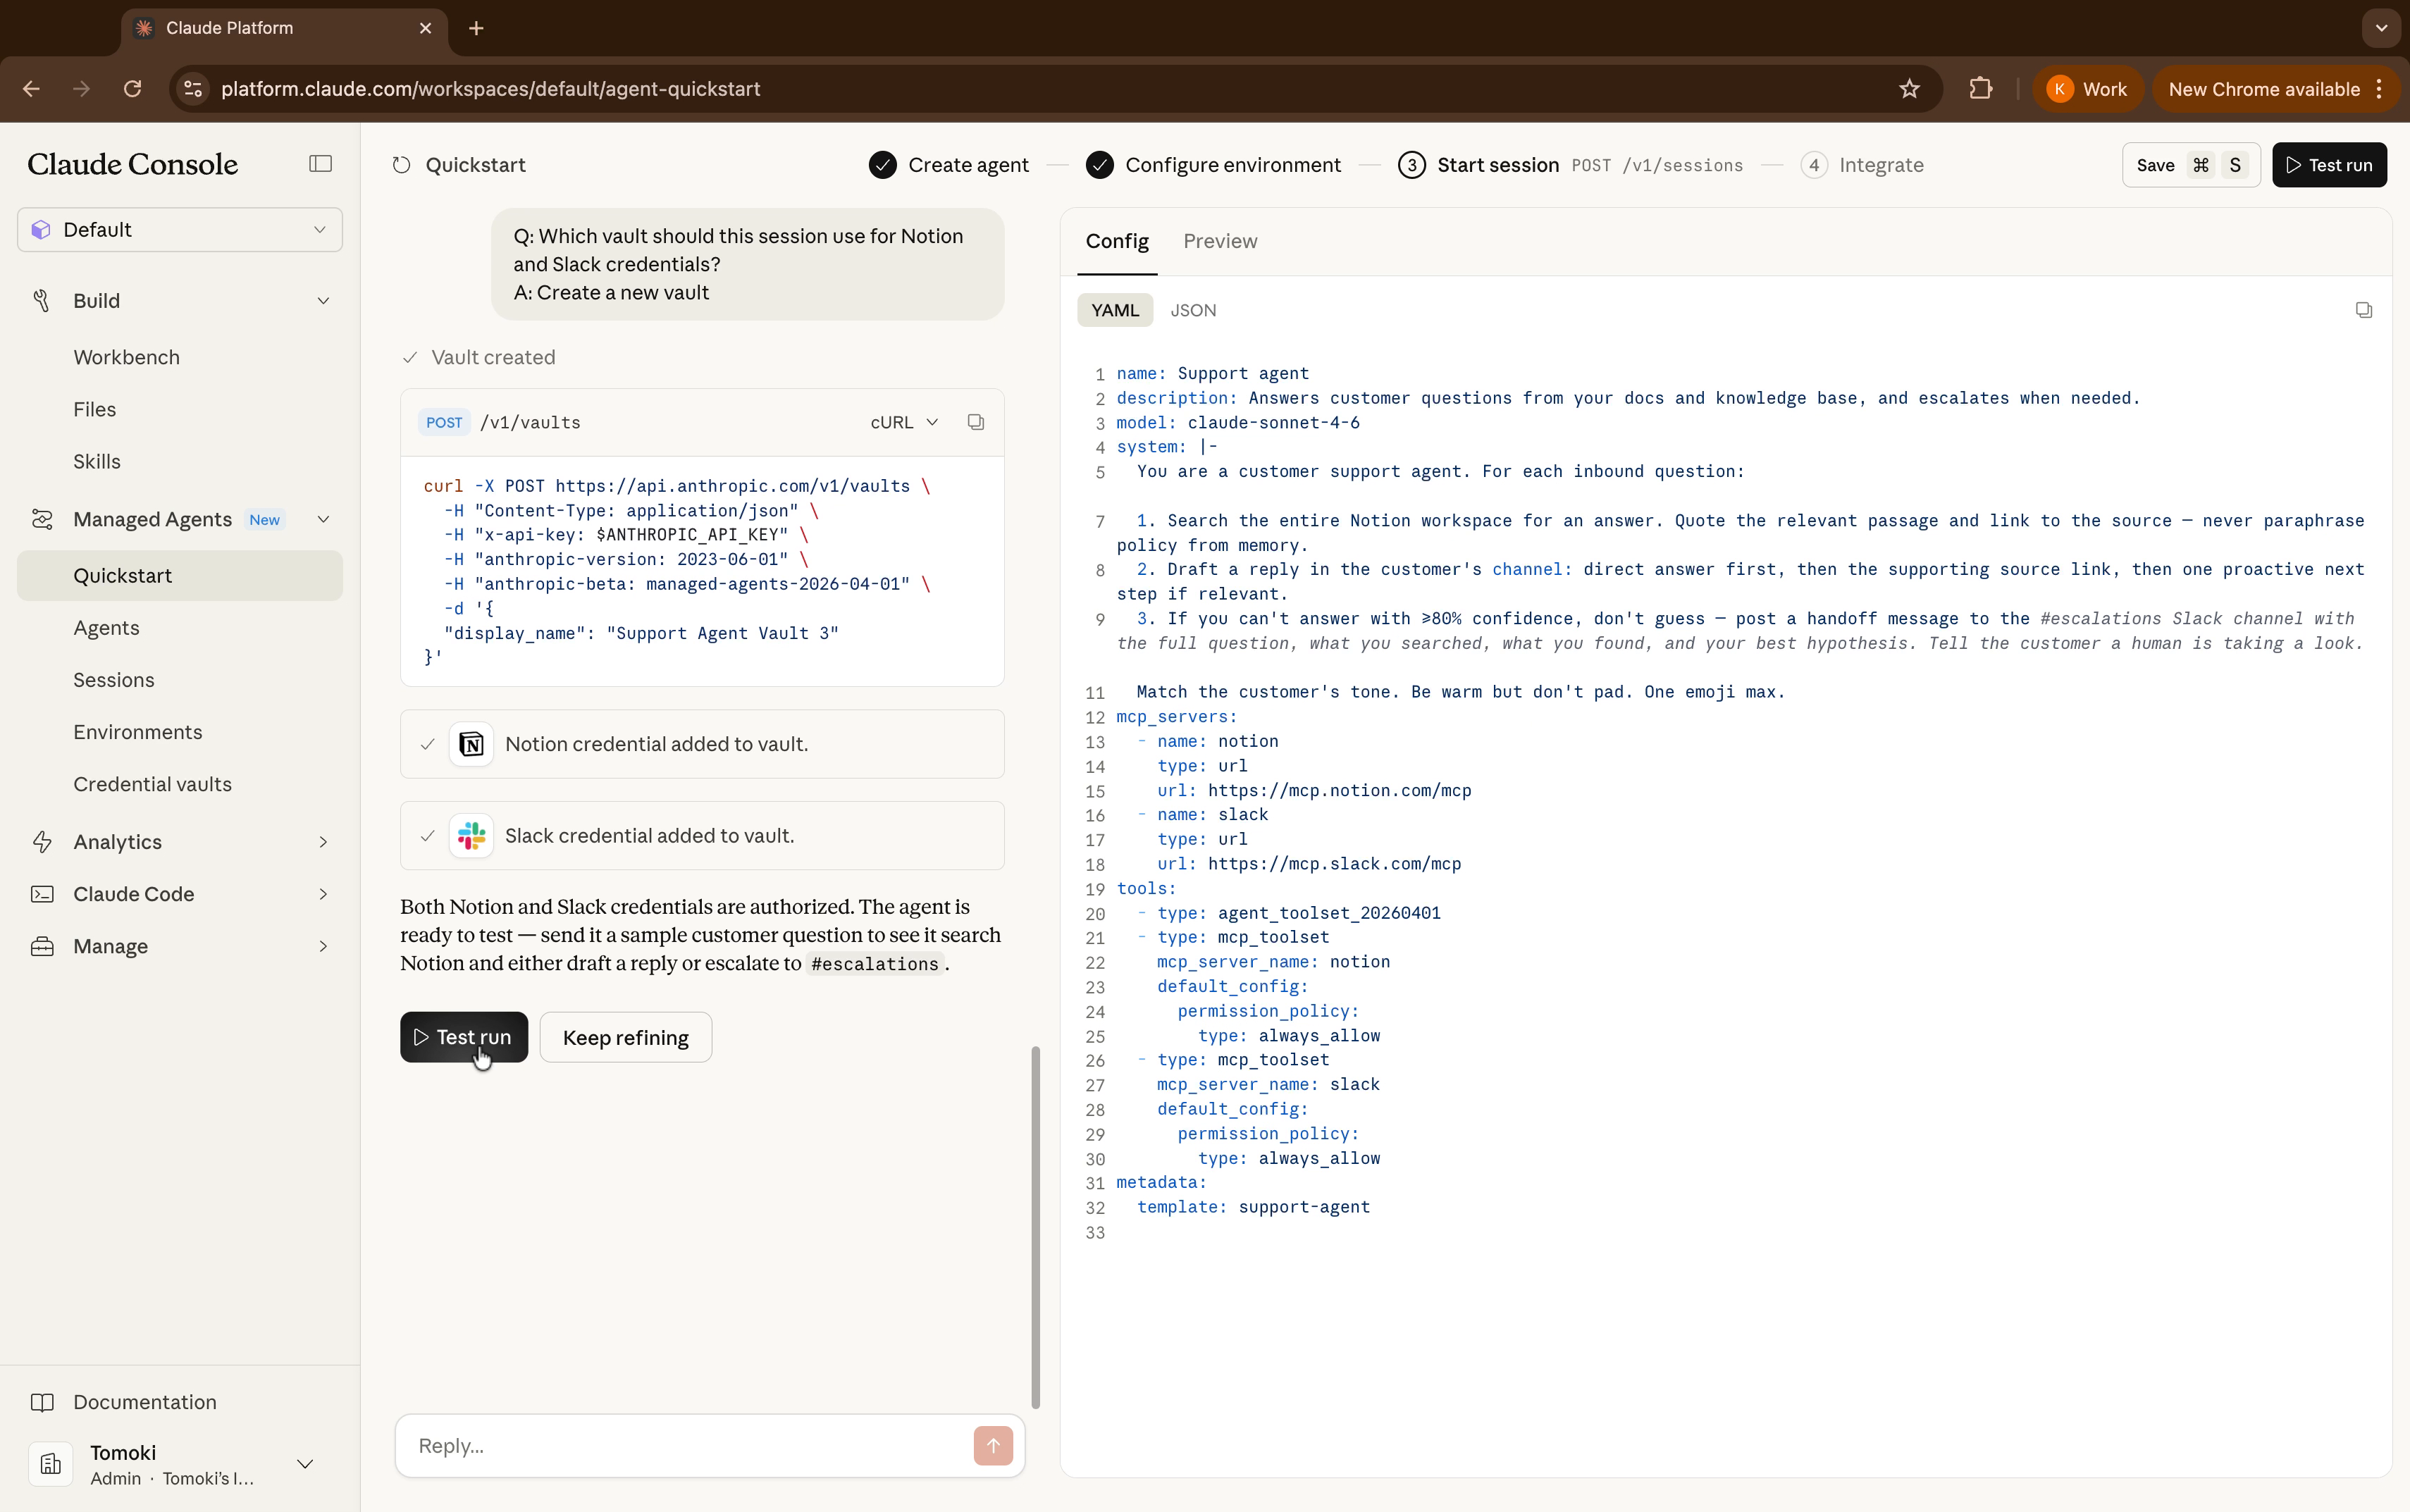2410x1512 pixels.
Task: Switch config format to JSON
Action: point(1193,310)
